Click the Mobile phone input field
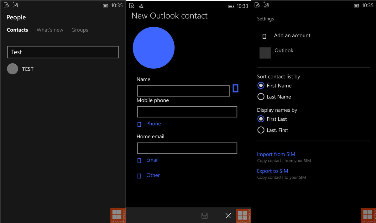The image size is (376, 223). click(187, 112)
